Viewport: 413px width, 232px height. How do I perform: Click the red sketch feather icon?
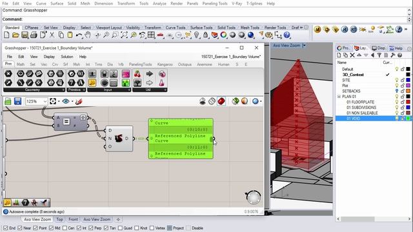79,101
